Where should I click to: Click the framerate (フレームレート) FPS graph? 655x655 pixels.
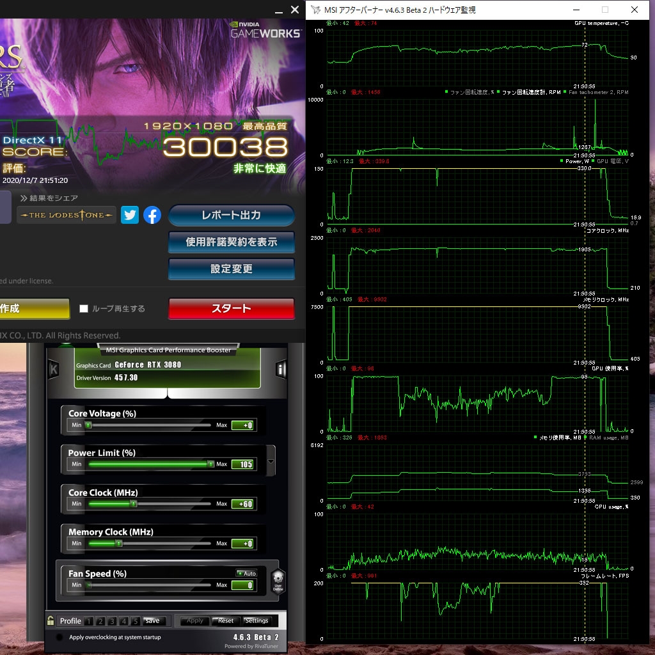(477, 611)
